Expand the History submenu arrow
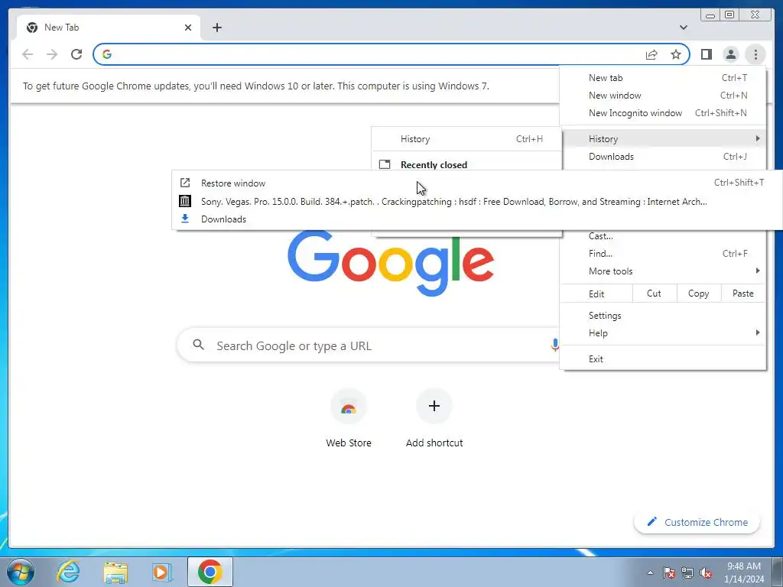 coord(758,138)
